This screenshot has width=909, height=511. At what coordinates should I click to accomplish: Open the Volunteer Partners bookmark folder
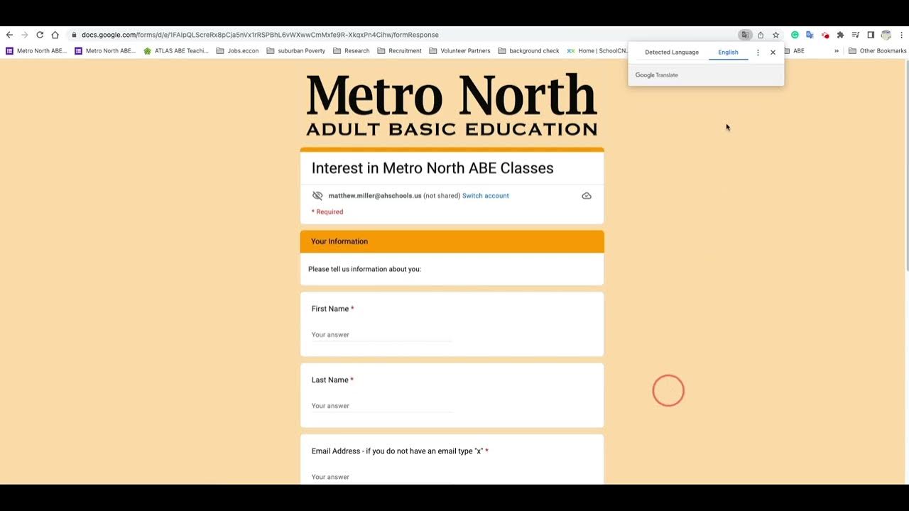click(459, 51)
